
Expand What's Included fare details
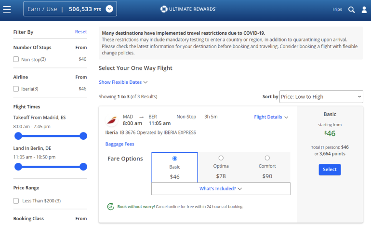(221, 189)
